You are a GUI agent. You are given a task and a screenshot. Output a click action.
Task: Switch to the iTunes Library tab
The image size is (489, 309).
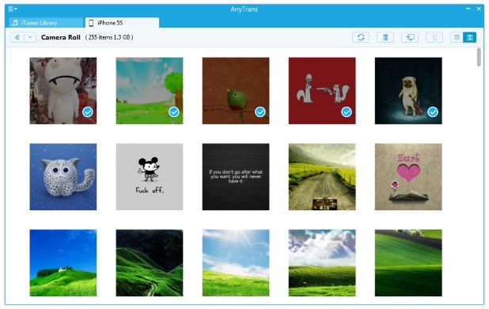(46, 23)
